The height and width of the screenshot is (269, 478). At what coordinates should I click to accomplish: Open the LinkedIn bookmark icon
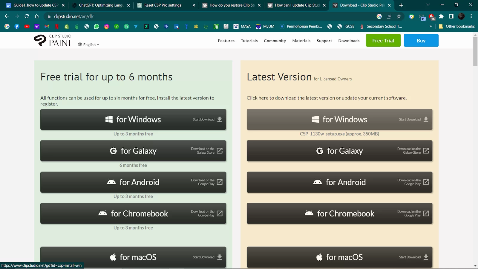176,26
